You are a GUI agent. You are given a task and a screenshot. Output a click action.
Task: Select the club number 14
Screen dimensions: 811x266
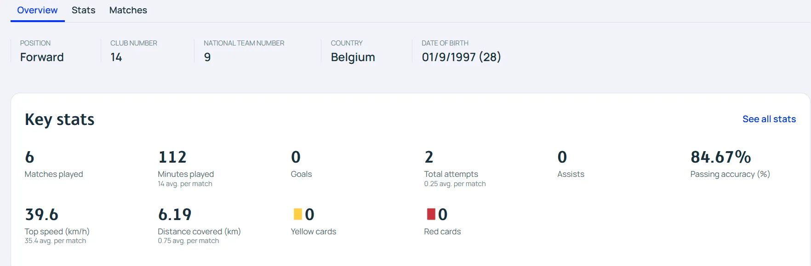116,57
